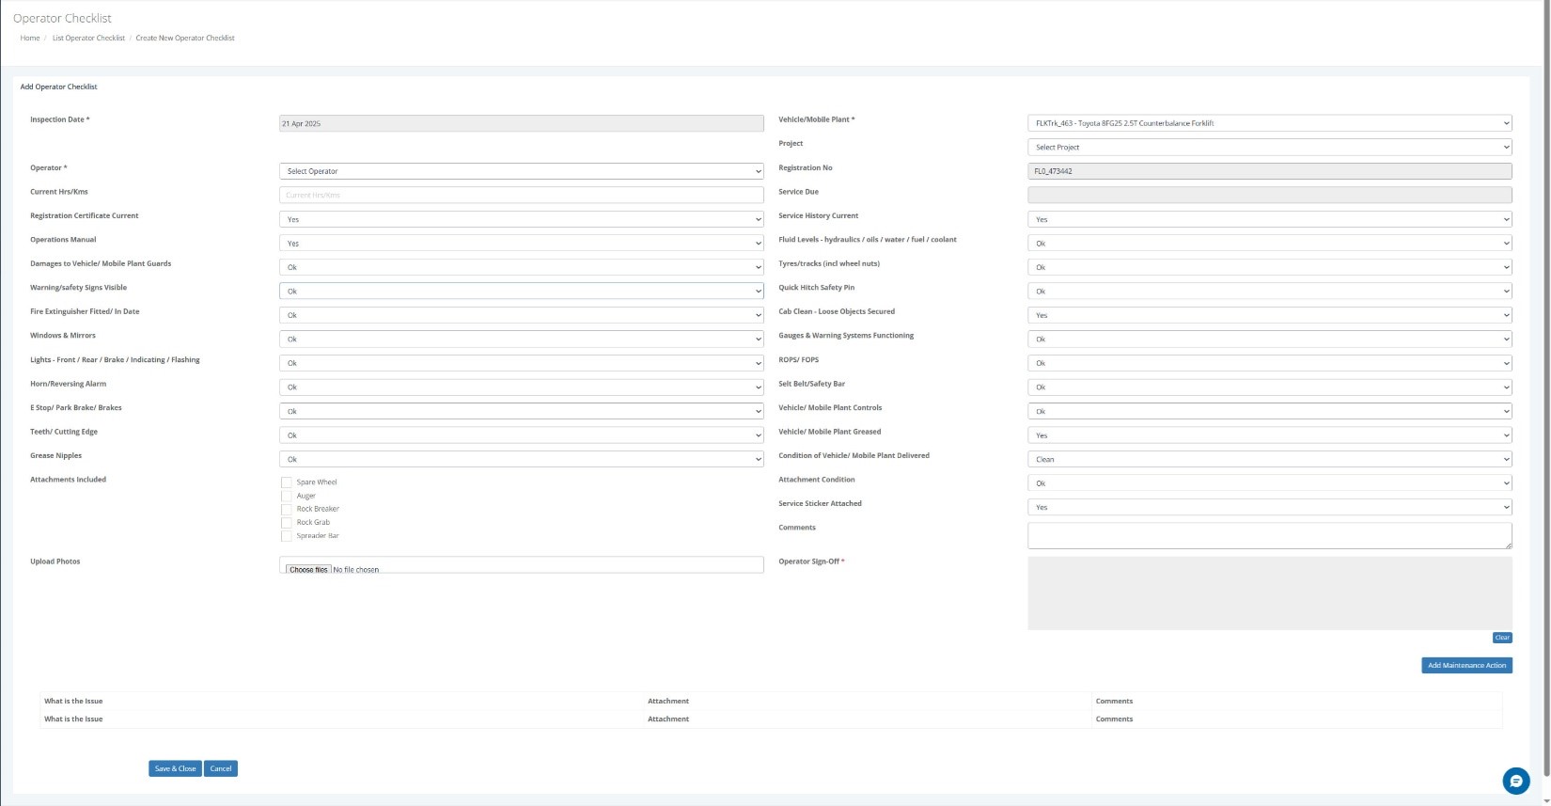Check the Rock Breaker checkbox
Screen dimensions: 1551x806
point(287,509)
